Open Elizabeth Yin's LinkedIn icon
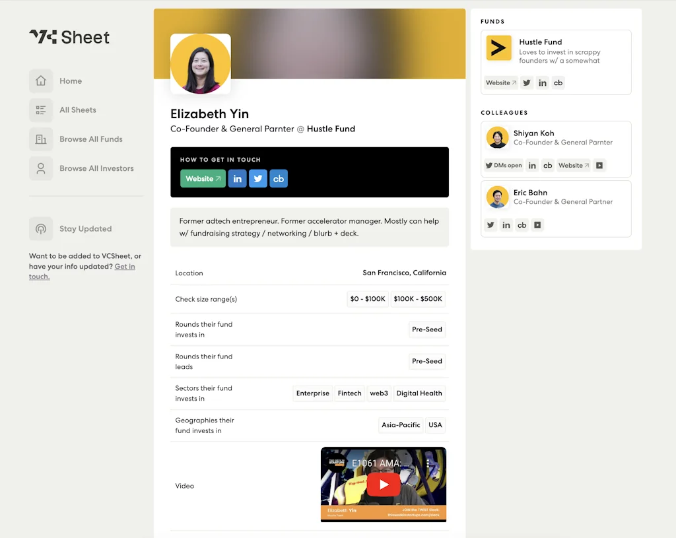The width and height of the screenshot is (676, 538). click(237, 178)
